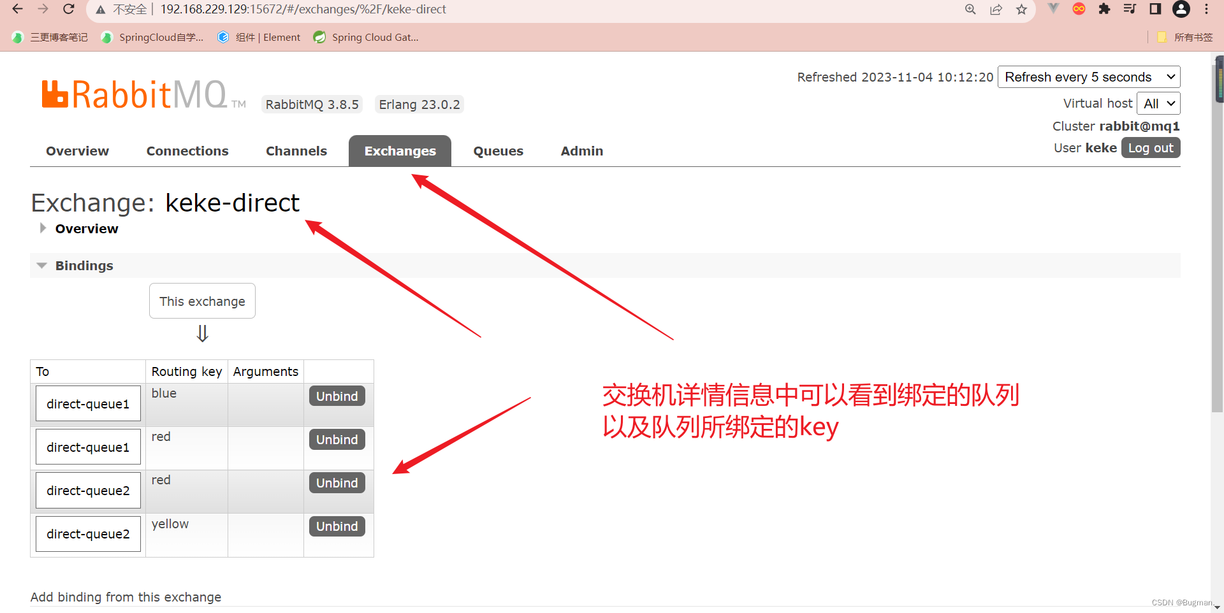Open the 三更博客笔记 bookmark

tap(50, 38)
